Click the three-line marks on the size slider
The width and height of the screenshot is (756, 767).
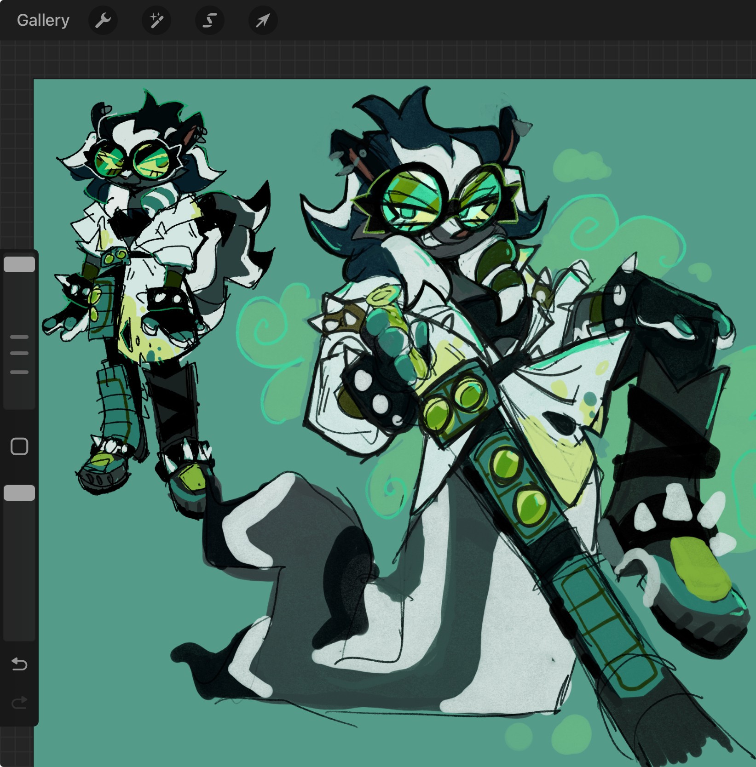[x=19, y=354]
